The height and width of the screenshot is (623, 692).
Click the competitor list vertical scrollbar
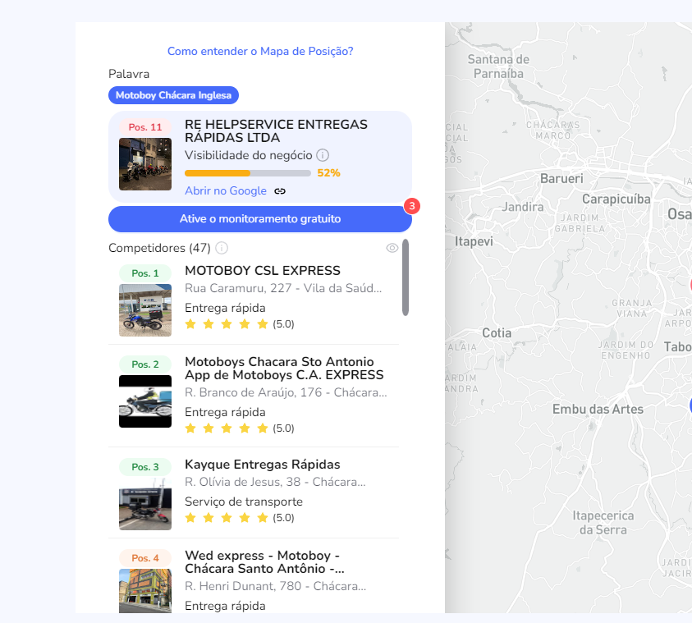pyautogui.click(x=406, y=277)
